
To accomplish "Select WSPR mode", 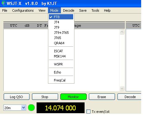I will [61, 64].
